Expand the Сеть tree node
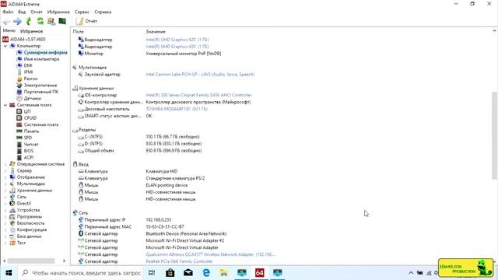Viewport: 498px width, 280px height. [5, 197]
